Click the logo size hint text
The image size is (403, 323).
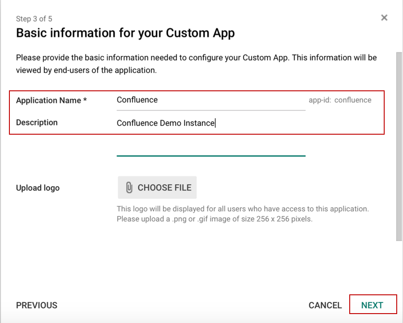click(243, 214)
